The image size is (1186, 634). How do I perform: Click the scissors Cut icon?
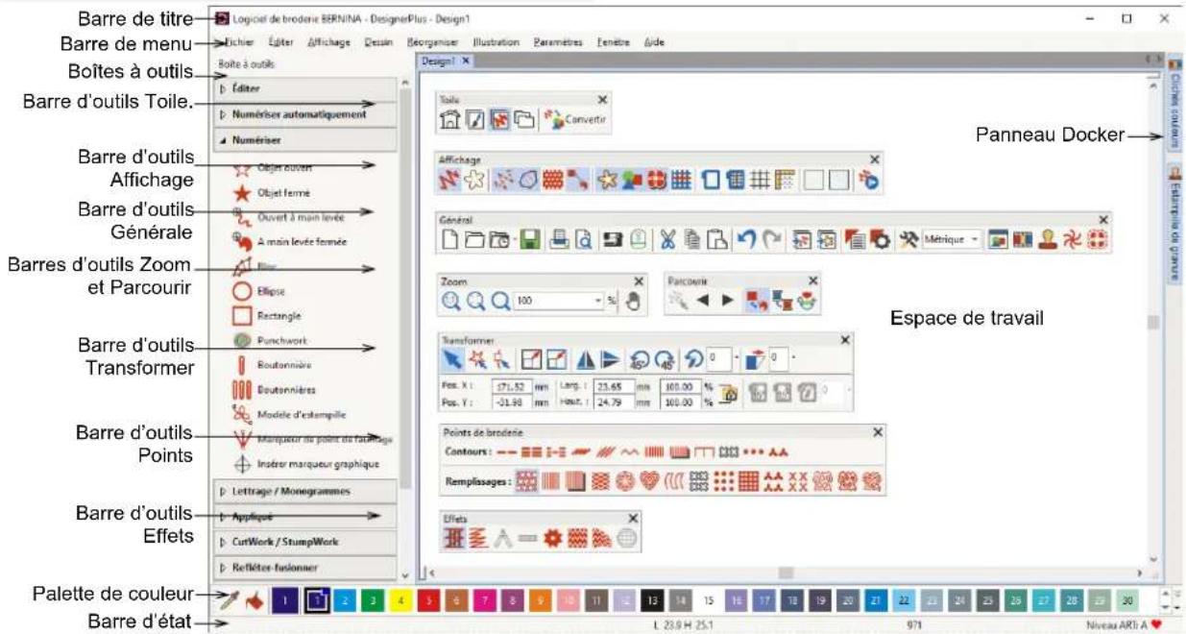[667, 240]
